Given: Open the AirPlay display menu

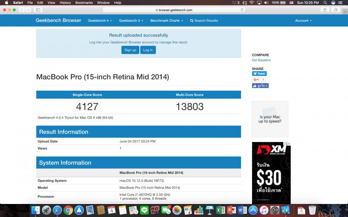Looking at the screenshot, I should [259, 3].
